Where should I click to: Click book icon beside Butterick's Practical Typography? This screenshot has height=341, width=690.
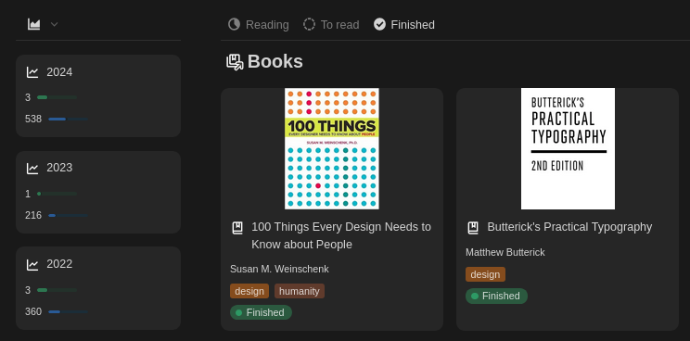coord(473,228)
